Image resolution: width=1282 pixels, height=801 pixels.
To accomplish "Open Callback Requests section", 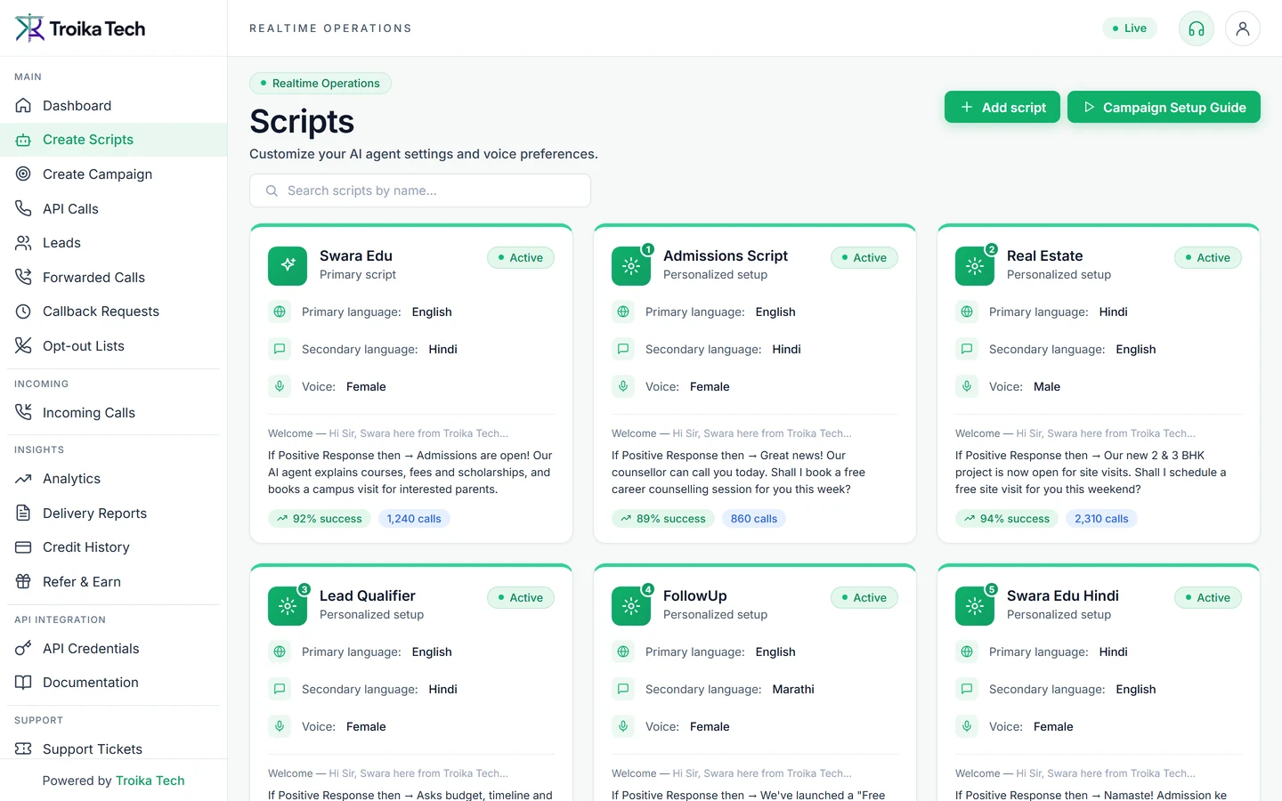I will [x=114, y=311].
